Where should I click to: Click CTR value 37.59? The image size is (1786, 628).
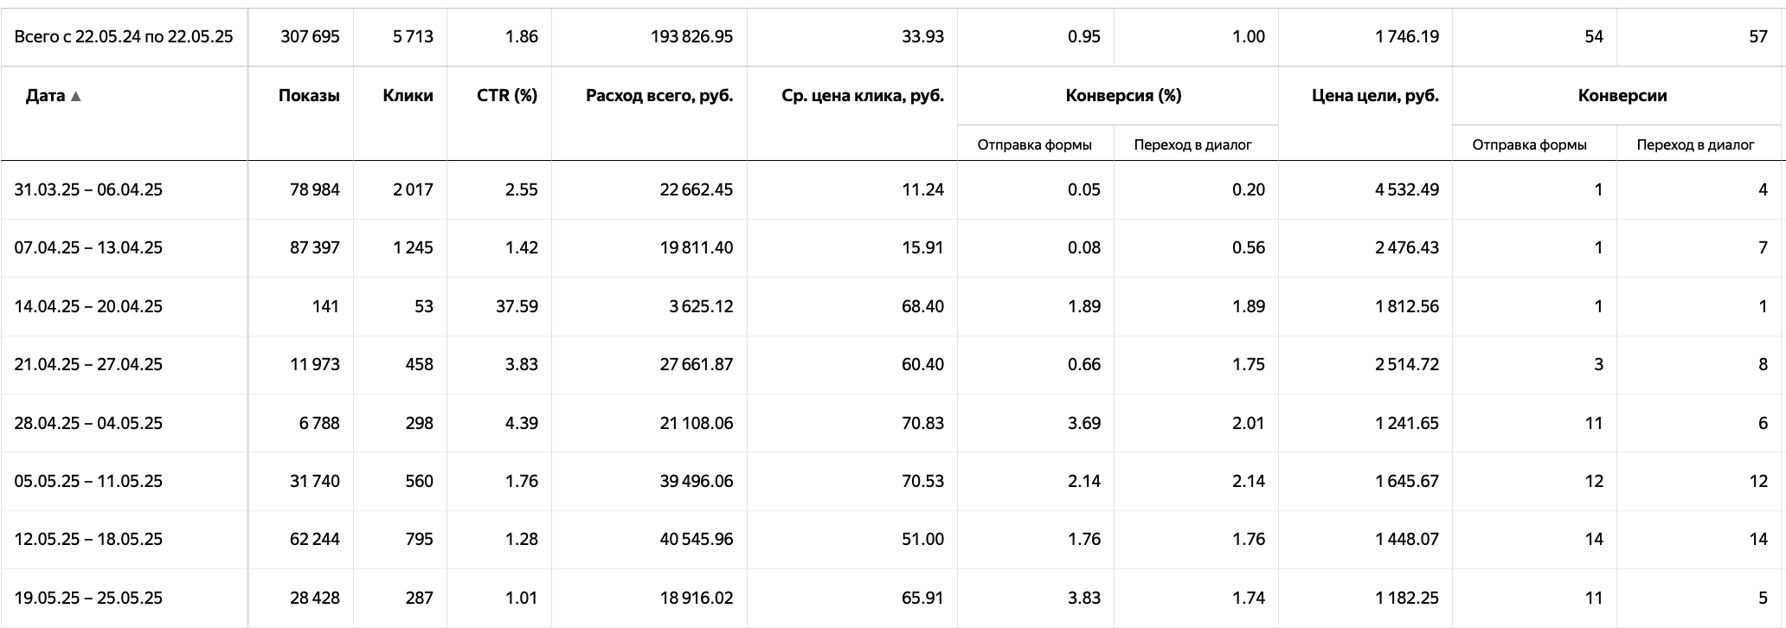tap(517, 306)
